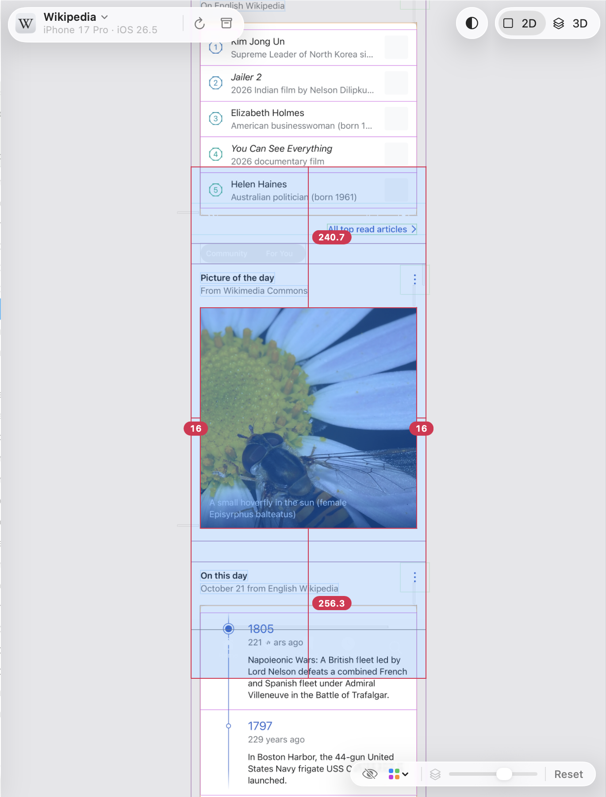Click the Wikipedia W app icon
Image resolution: width=606 pixels, height=797 pixels.
click(x=26, y=23)
